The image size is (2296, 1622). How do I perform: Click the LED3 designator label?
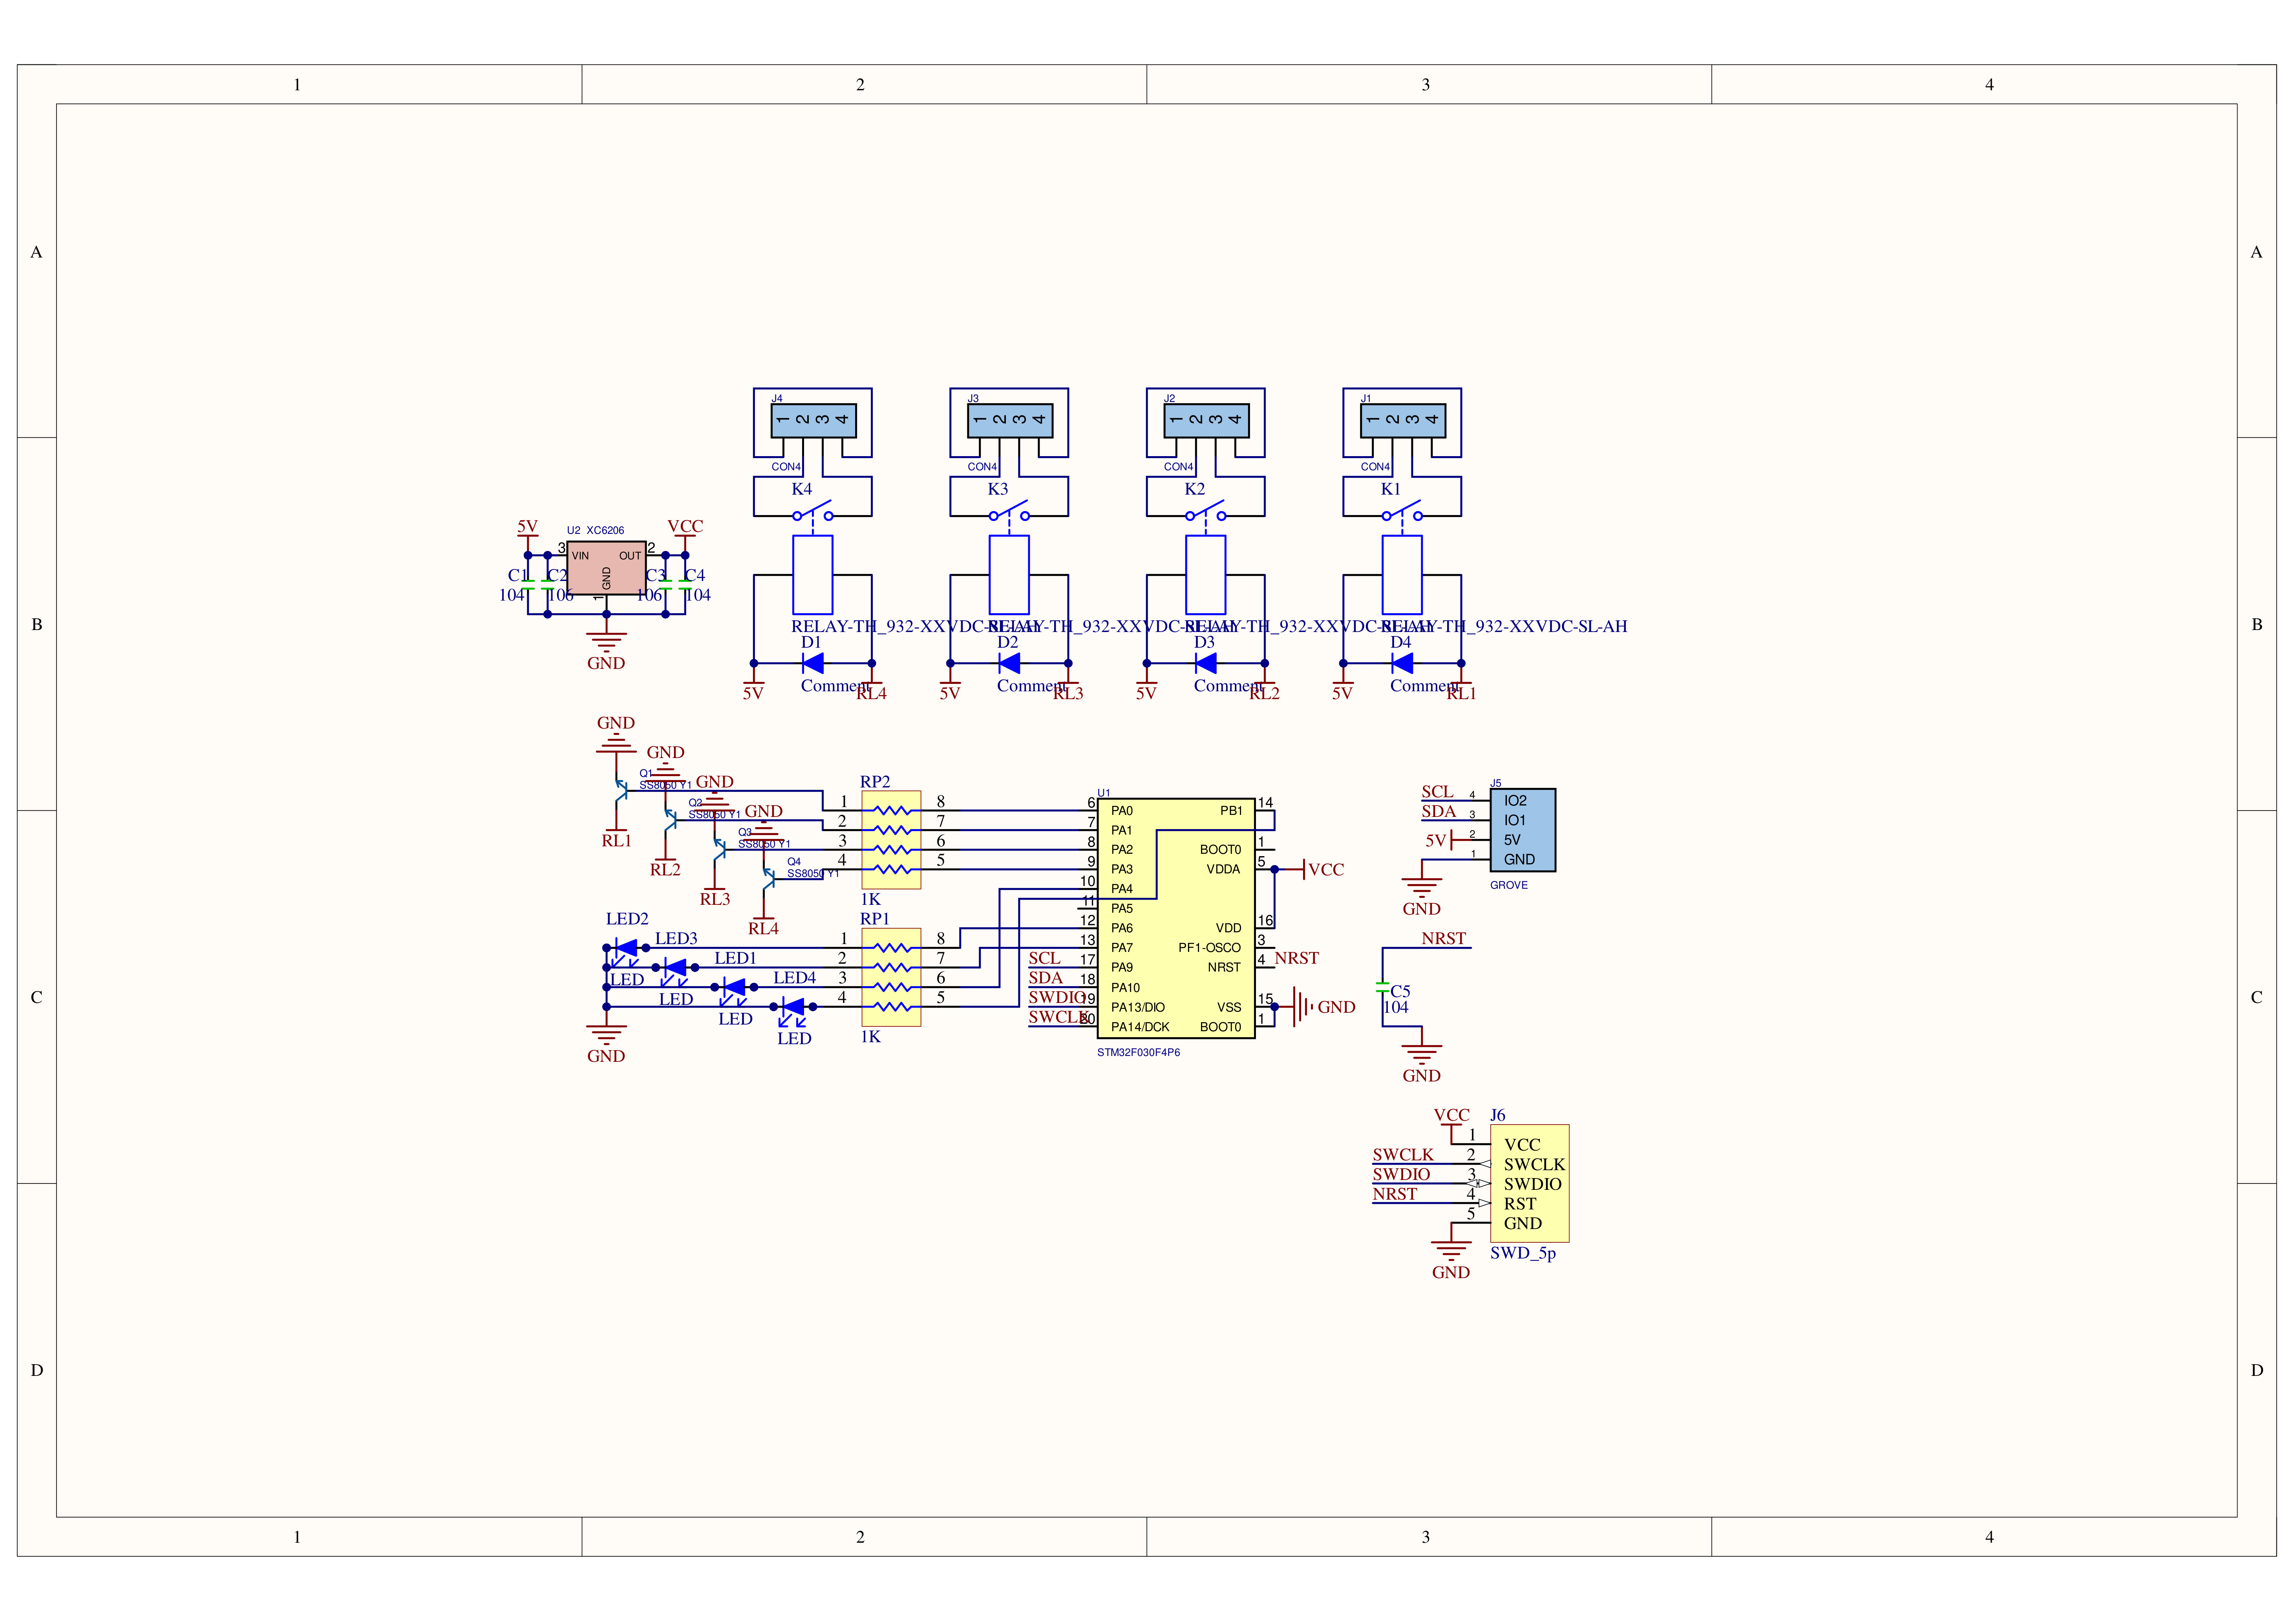click(x=676, y=939)
